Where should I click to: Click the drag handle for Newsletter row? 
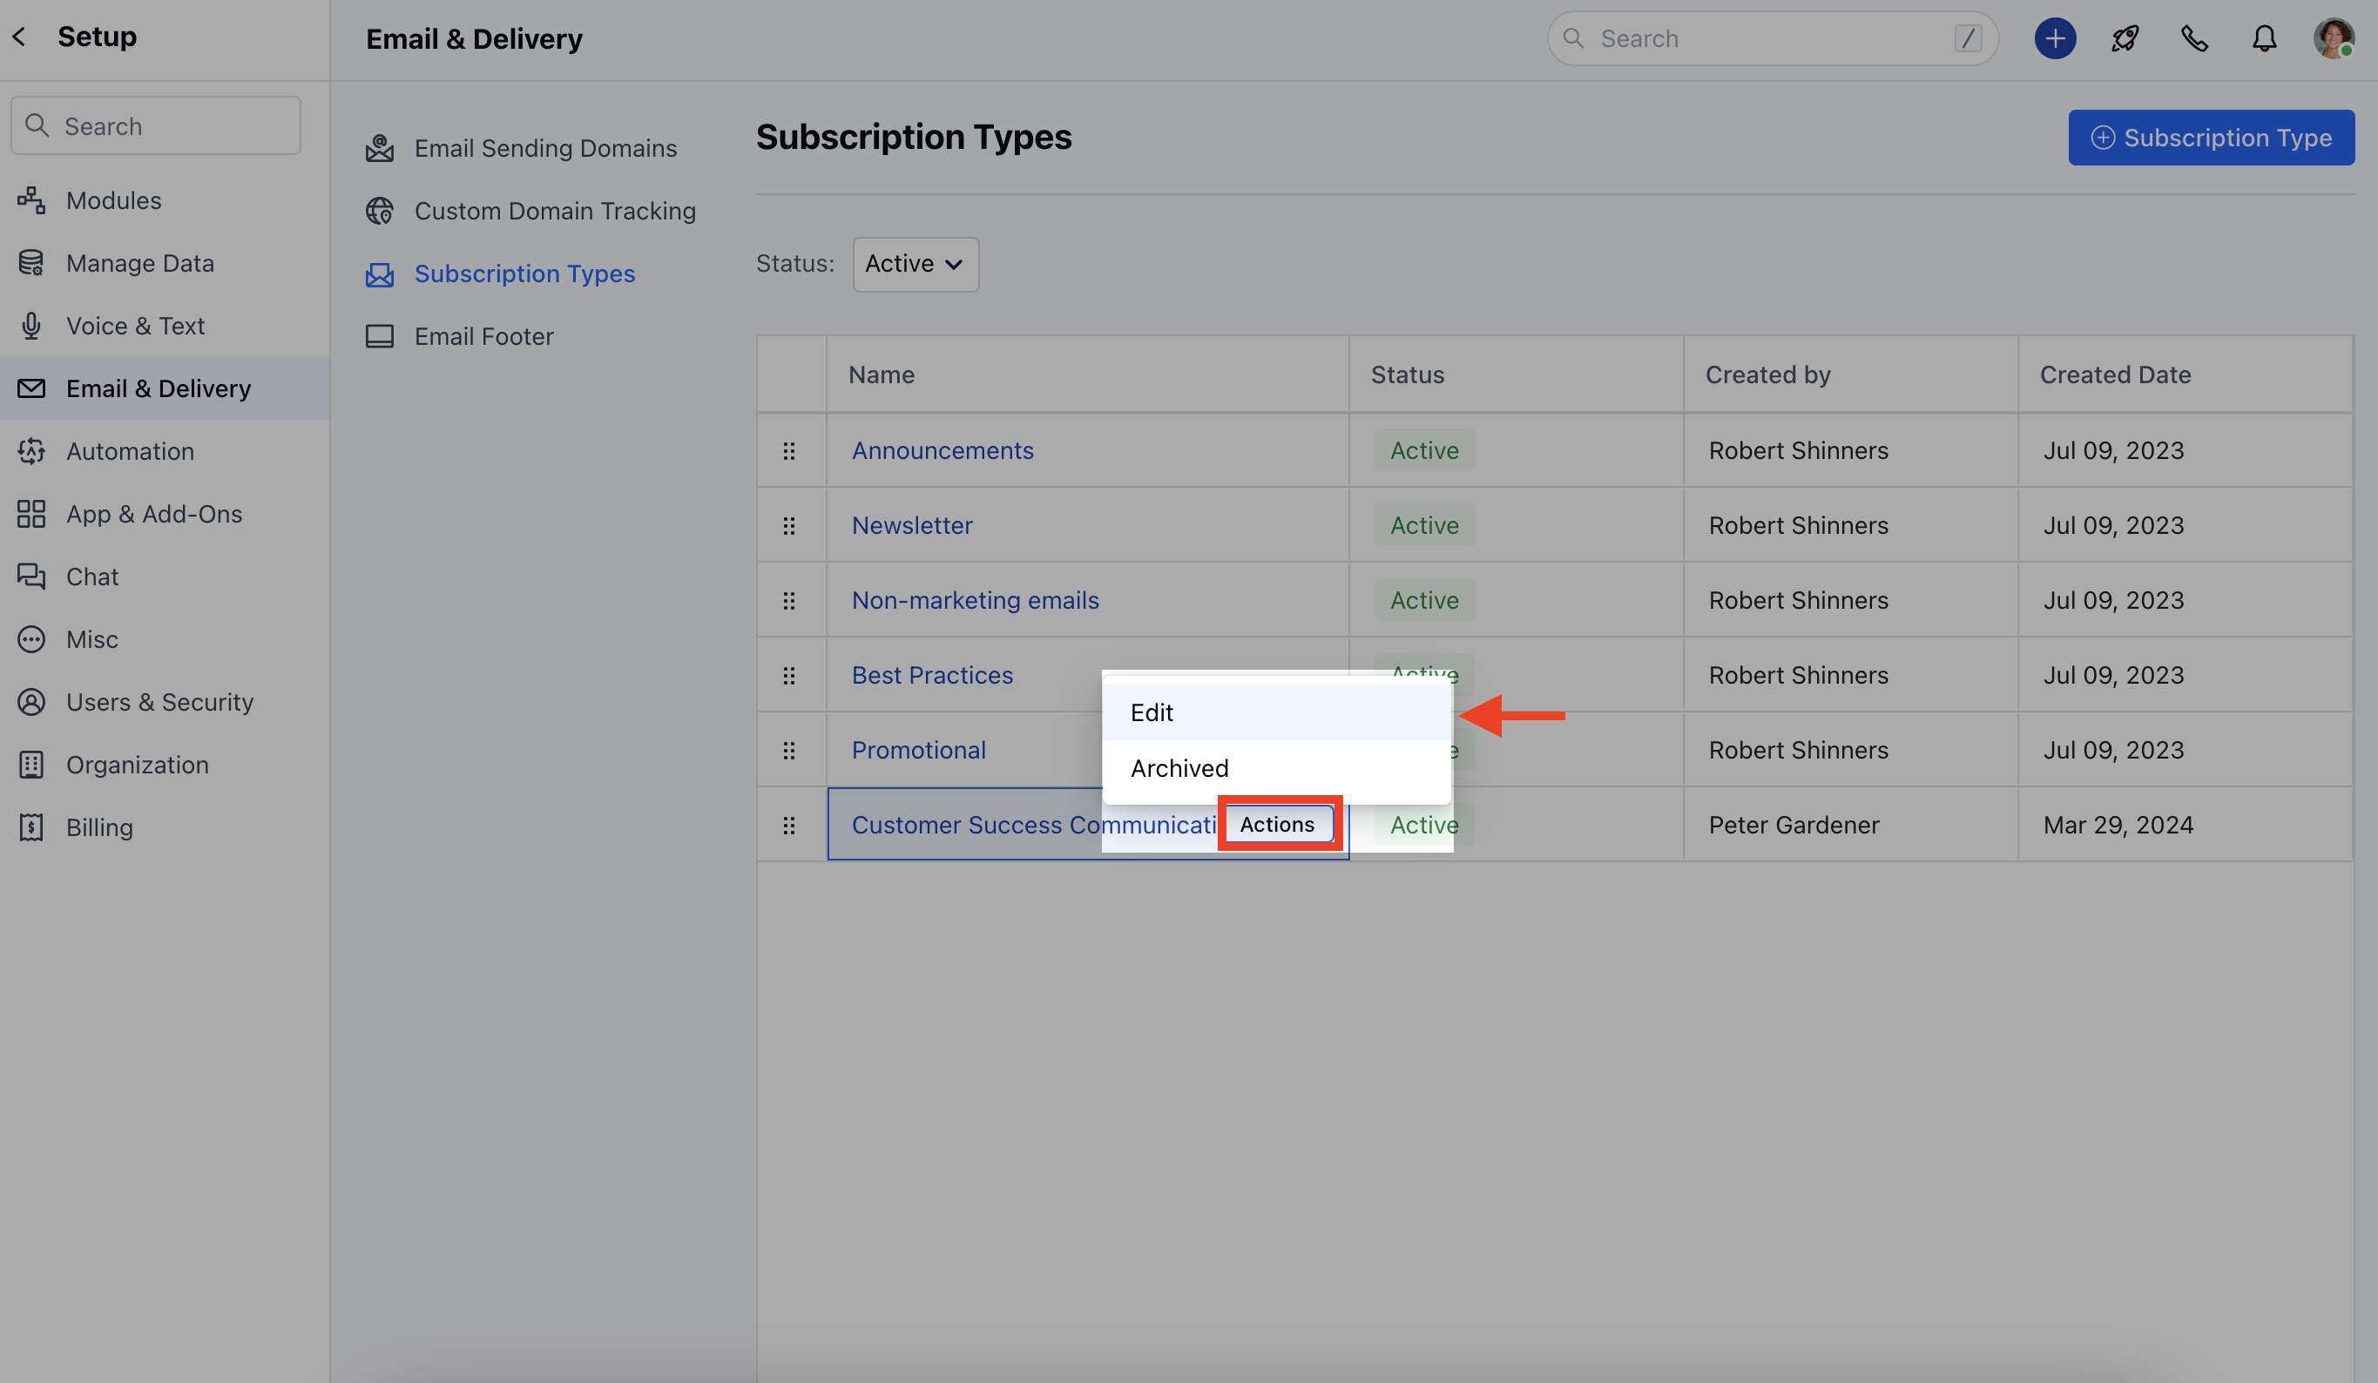coord(789,525)
